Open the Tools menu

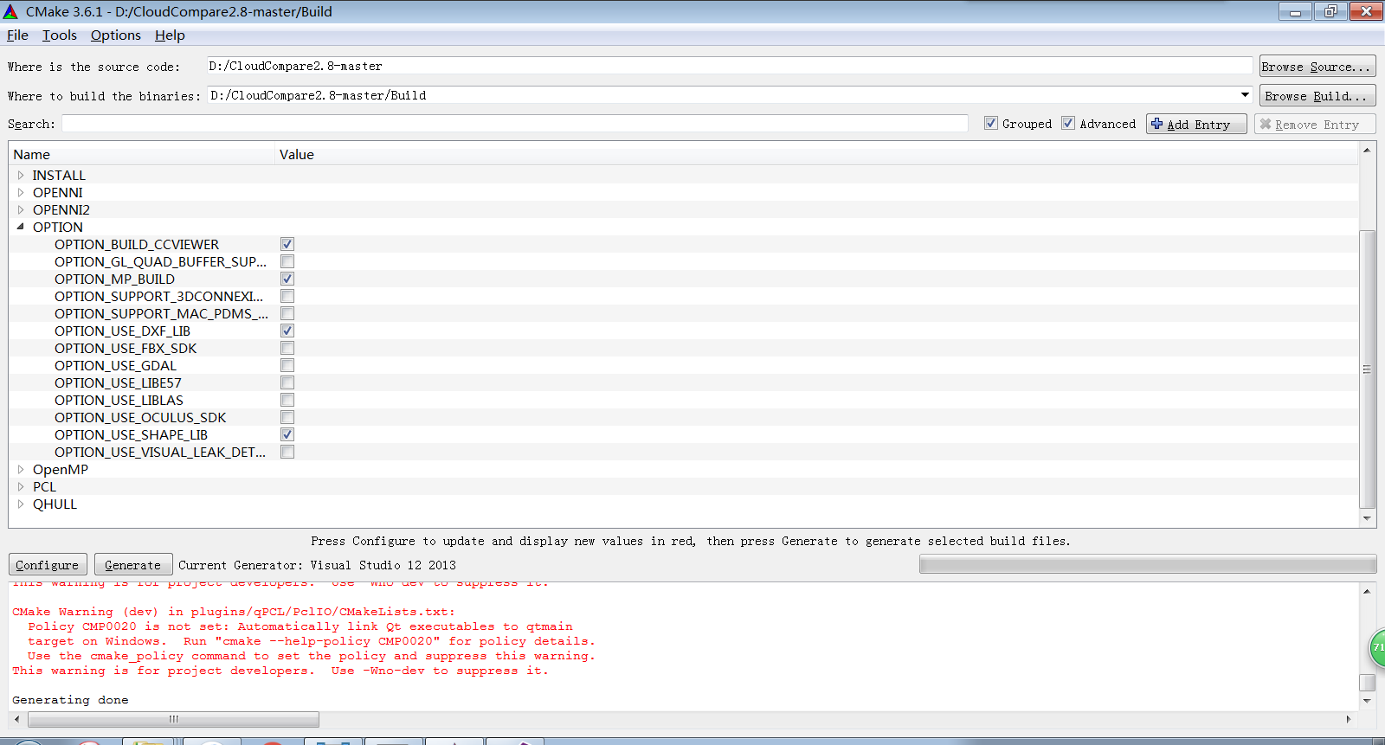[60, 35]
